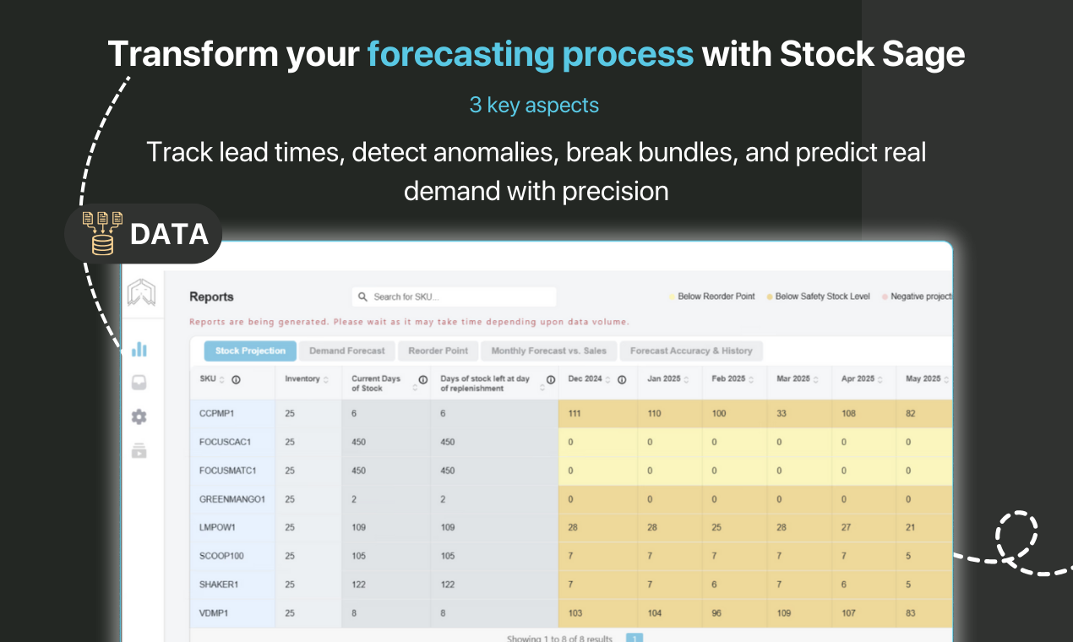The image size is (1073, 642).
Task: Click the info icon next to Dec 2024
Action: (x=622, y=379)
